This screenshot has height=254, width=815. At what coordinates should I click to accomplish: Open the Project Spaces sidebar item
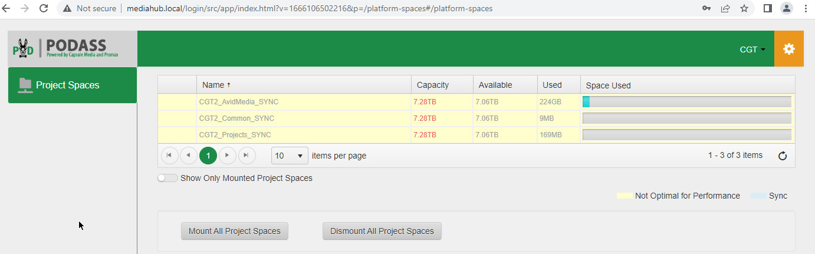coord(72,85)
